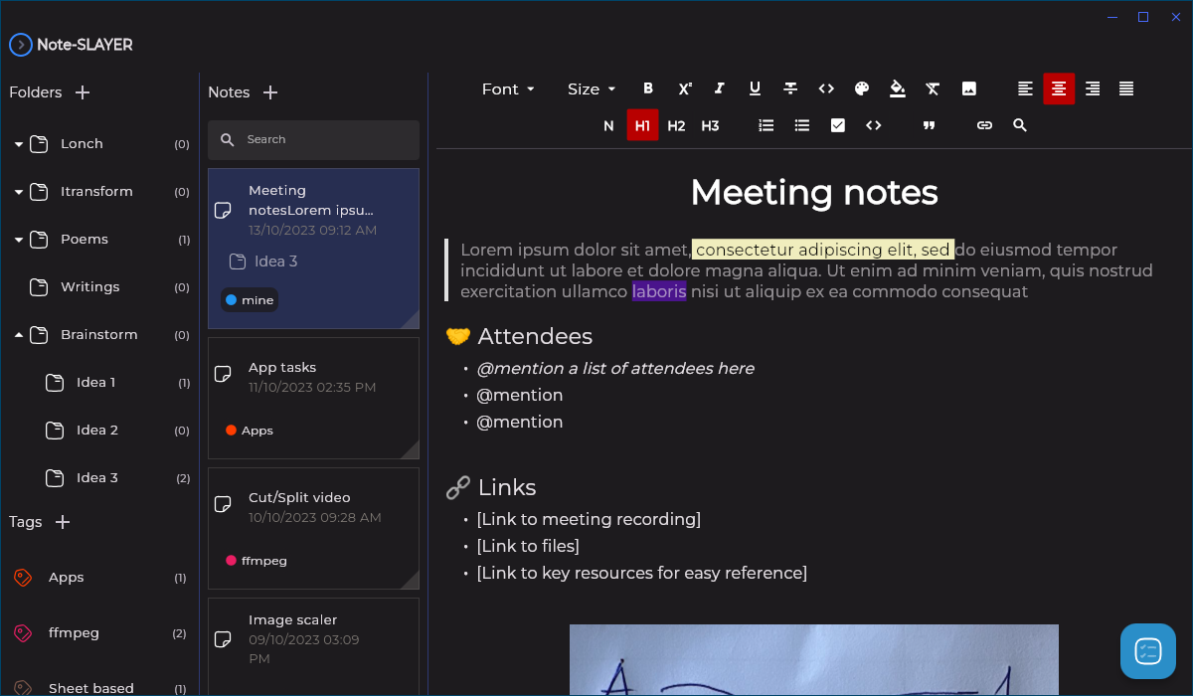Click '[Link to files]' list item
The image size is (1193, 696).
coord(528,546)
